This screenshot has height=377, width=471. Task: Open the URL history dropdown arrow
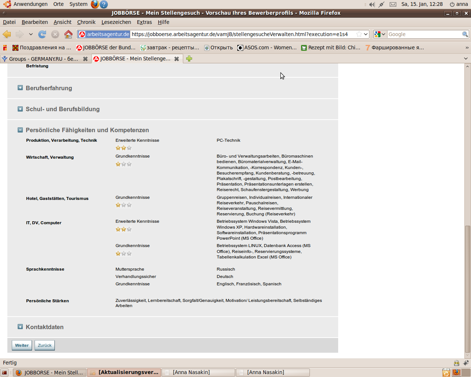[x=366, y=34]
